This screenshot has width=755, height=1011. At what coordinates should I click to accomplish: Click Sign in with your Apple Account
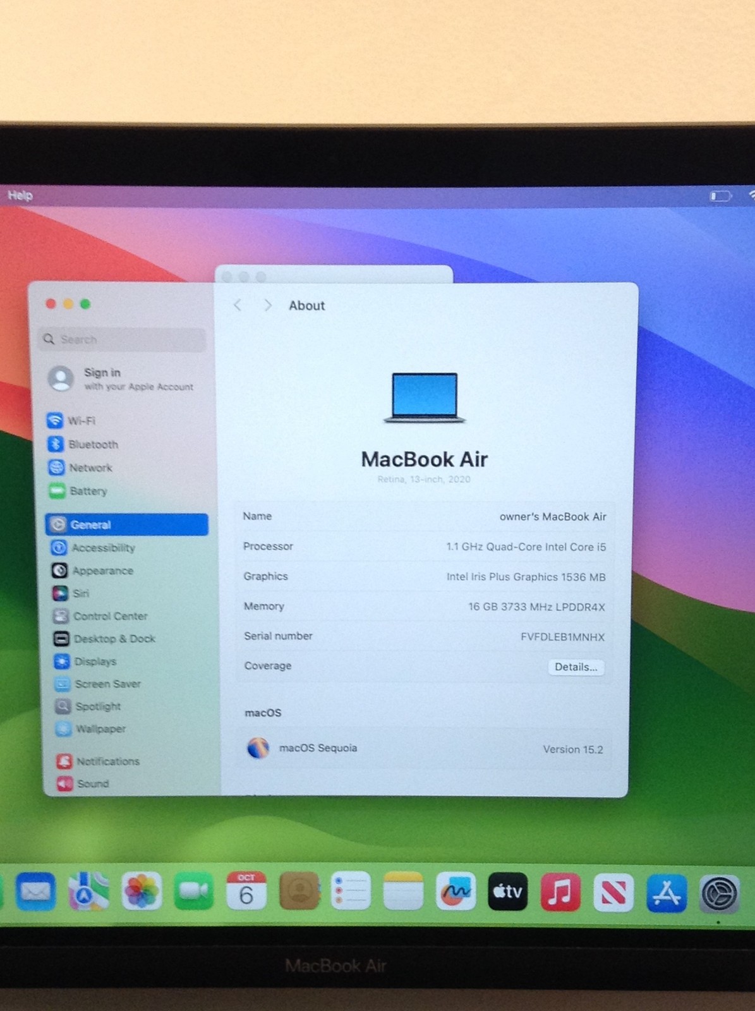(x=121, y=378)
